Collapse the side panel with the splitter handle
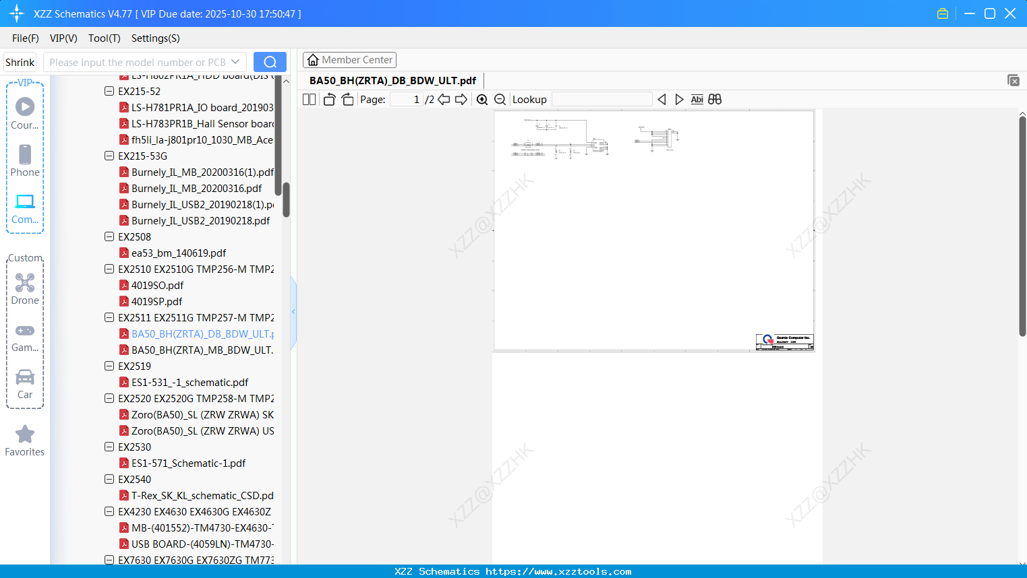Image resolution: width=1027 pixels, height=578 pixels. 293,312
